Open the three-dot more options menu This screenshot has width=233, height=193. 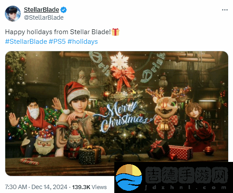click(225, 10)
